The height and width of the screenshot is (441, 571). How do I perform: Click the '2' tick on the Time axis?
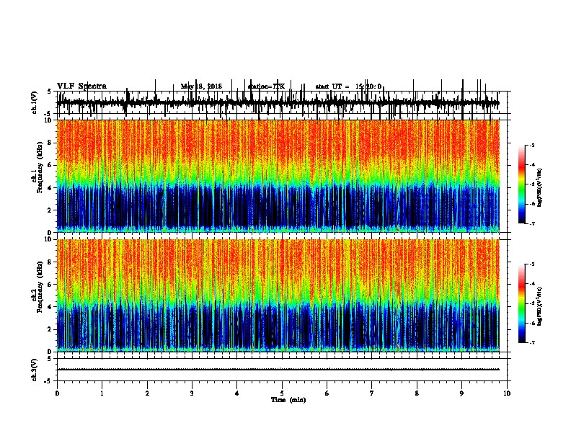pyautogui.click(x=147, y=393)
